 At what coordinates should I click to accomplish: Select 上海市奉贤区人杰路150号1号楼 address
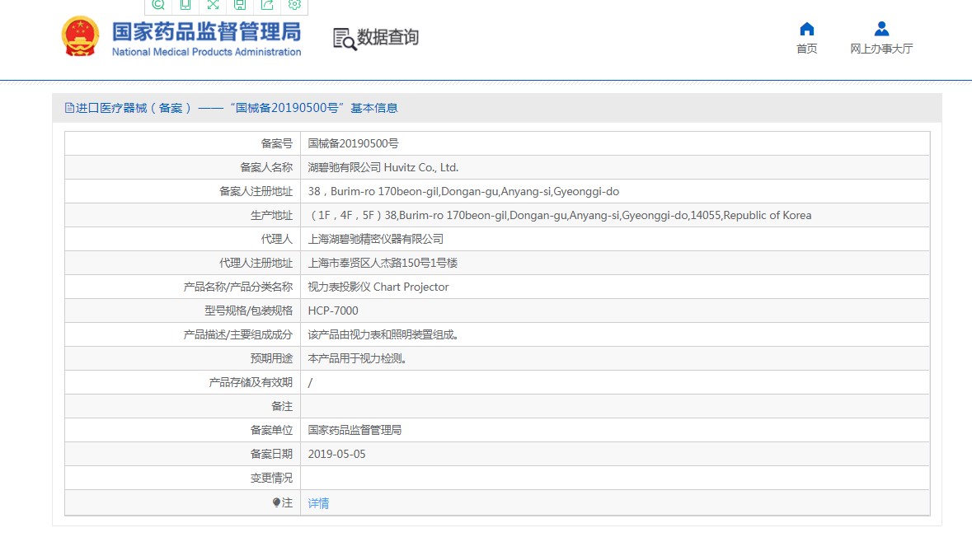coord(383,264)
